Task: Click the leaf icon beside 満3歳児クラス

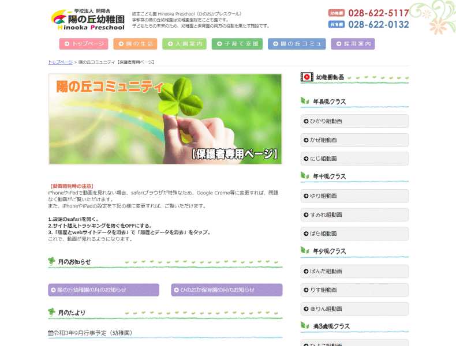Action: point(305,325)
